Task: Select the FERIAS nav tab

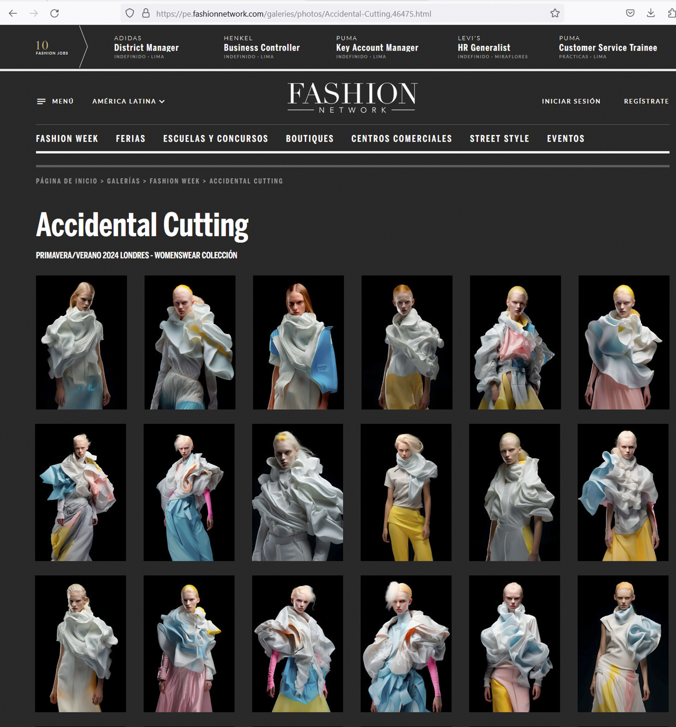Action: pos(131,139)
